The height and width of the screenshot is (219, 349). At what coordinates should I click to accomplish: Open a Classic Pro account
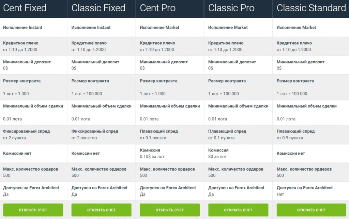238,210
